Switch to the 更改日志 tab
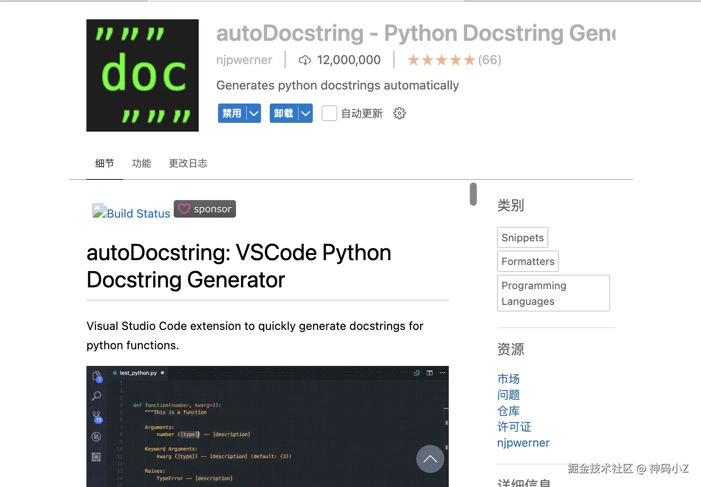 [x=188, y=163]
